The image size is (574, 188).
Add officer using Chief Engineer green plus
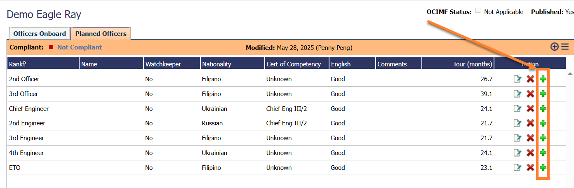pos(543,108)
